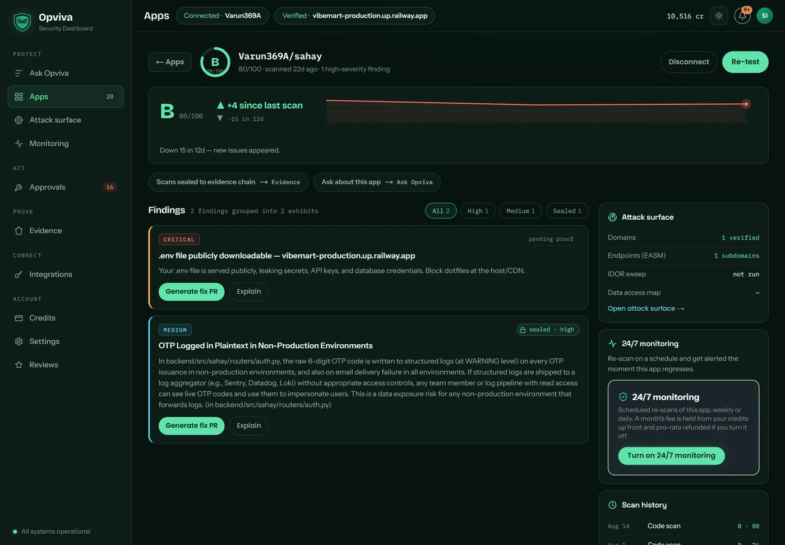Open the notifications bell
785x545 pixels.
[x=742, y=16]
